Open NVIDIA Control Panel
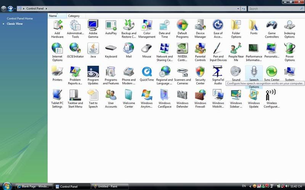Screen dimensions: 305x190 [x=182, y=52]
